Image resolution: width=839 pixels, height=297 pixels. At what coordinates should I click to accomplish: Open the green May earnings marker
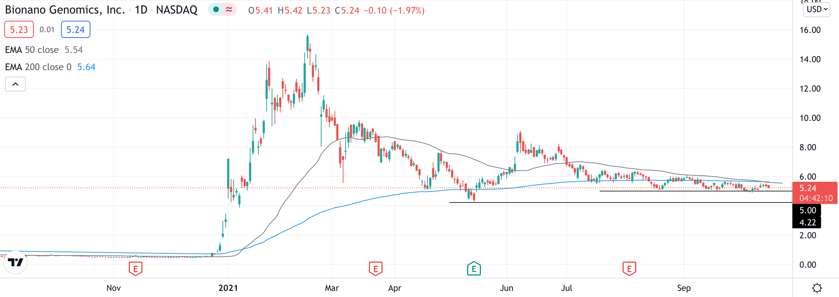(474, 268)
